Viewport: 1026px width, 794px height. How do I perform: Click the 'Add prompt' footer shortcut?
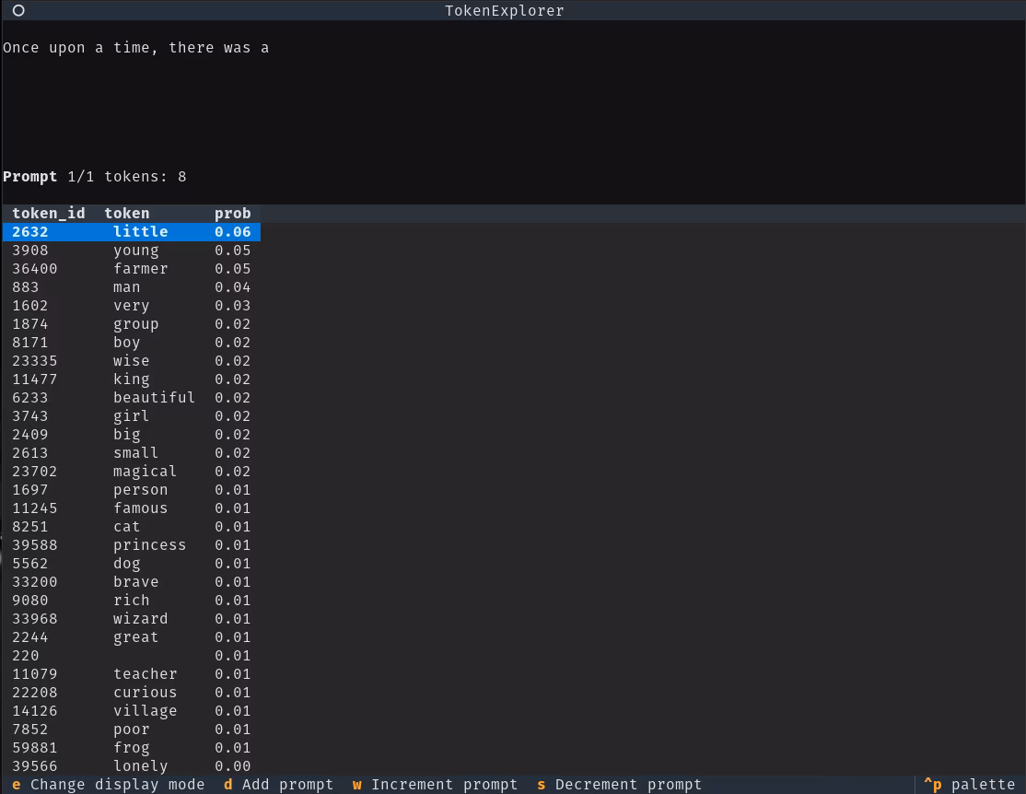(x=278, y=784)
